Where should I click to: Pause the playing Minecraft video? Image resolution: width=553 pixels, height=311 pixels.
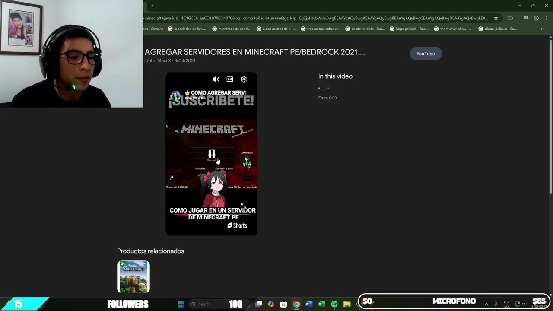[x=212, y=154]
